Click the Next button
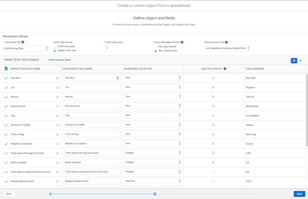The width and height of the screenshot is (308, 199). tap(299, 194)
